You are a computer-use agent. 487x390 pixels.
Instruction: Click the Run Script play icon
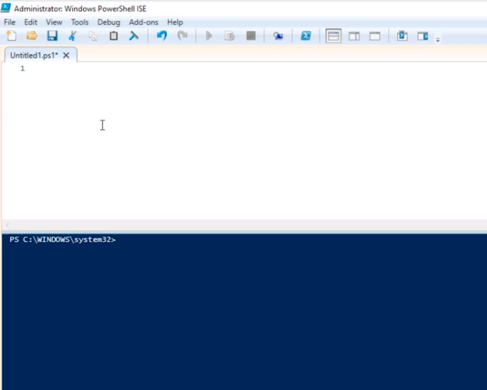click(209, 36)
